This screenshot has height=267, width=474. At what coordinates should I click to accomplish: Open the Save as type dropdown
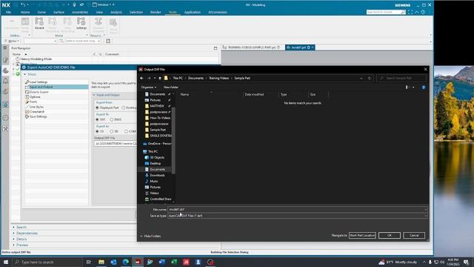tap(298, 216)
